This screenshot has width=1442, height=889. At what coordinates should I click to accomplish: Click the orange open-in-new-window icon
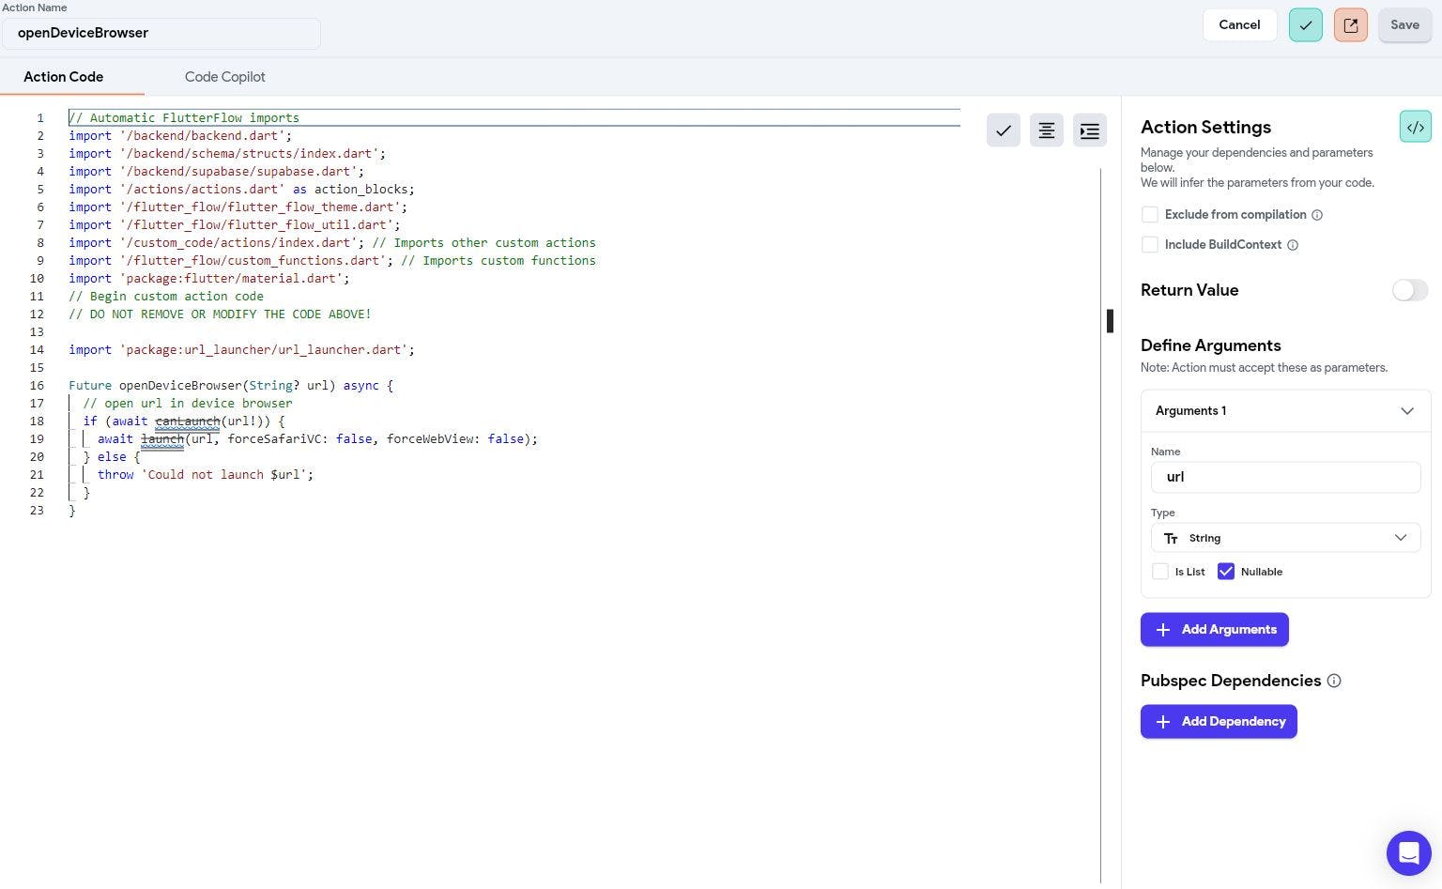1350,25
